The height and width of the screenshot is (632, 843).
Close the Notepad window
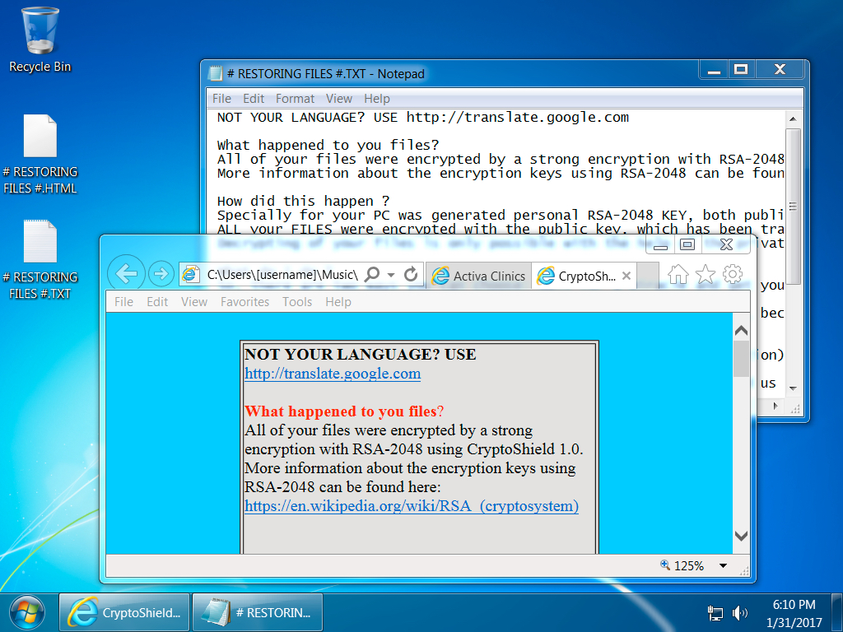[x=780, y=70]
